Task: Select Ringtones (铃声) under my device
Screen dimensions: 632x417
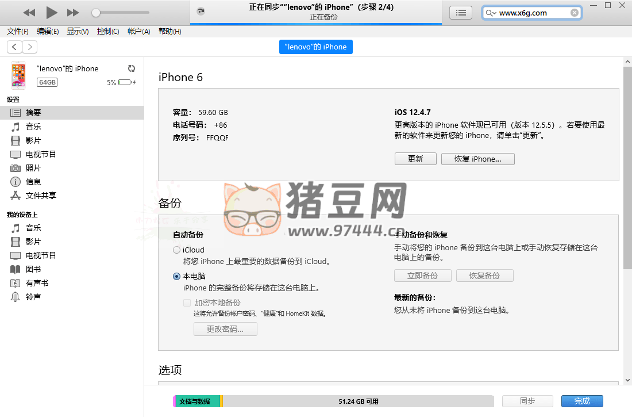Action: pos(33,297)
